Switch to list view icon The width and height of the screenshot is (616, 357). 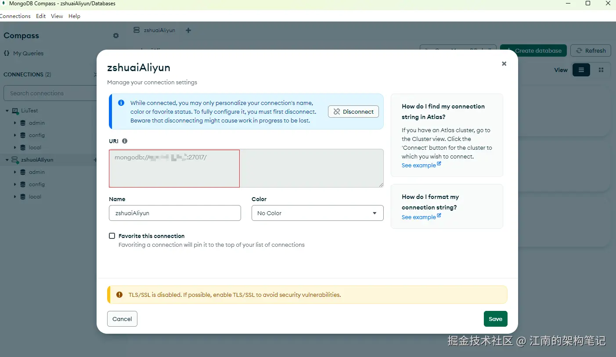point(581,70)
